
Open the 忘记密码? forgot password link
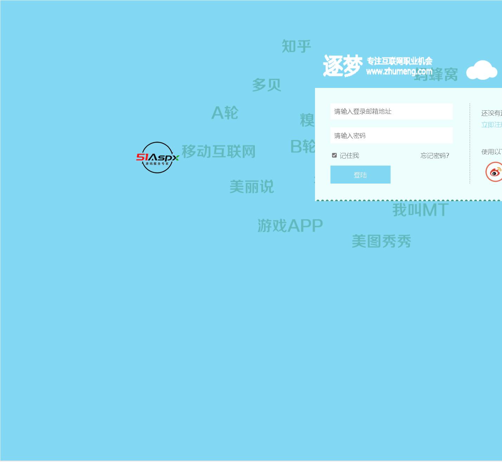coord(435,155)
